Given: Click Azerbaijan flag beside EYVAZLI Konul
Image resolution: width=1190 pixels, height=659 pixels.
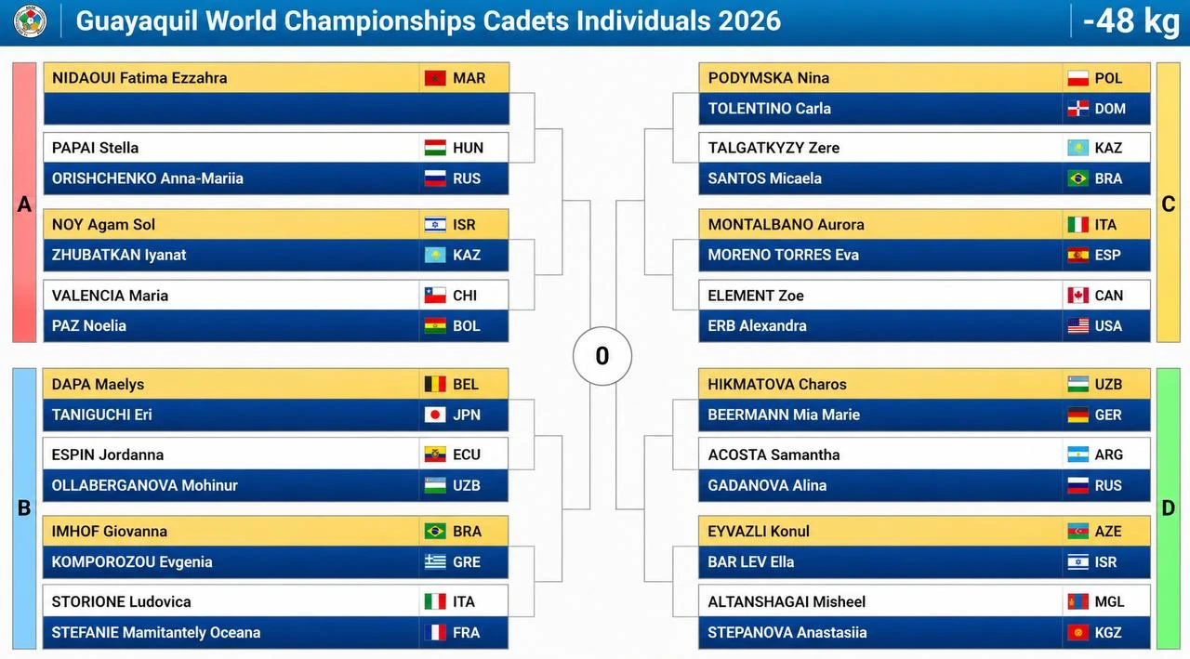Looking at the screenshot, I should [x=1078, y=532].
